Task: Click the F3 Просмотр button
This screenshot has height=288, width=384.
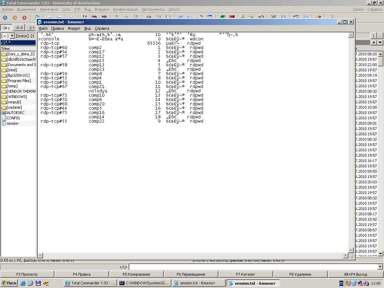Action: click(x=27, y=274)
